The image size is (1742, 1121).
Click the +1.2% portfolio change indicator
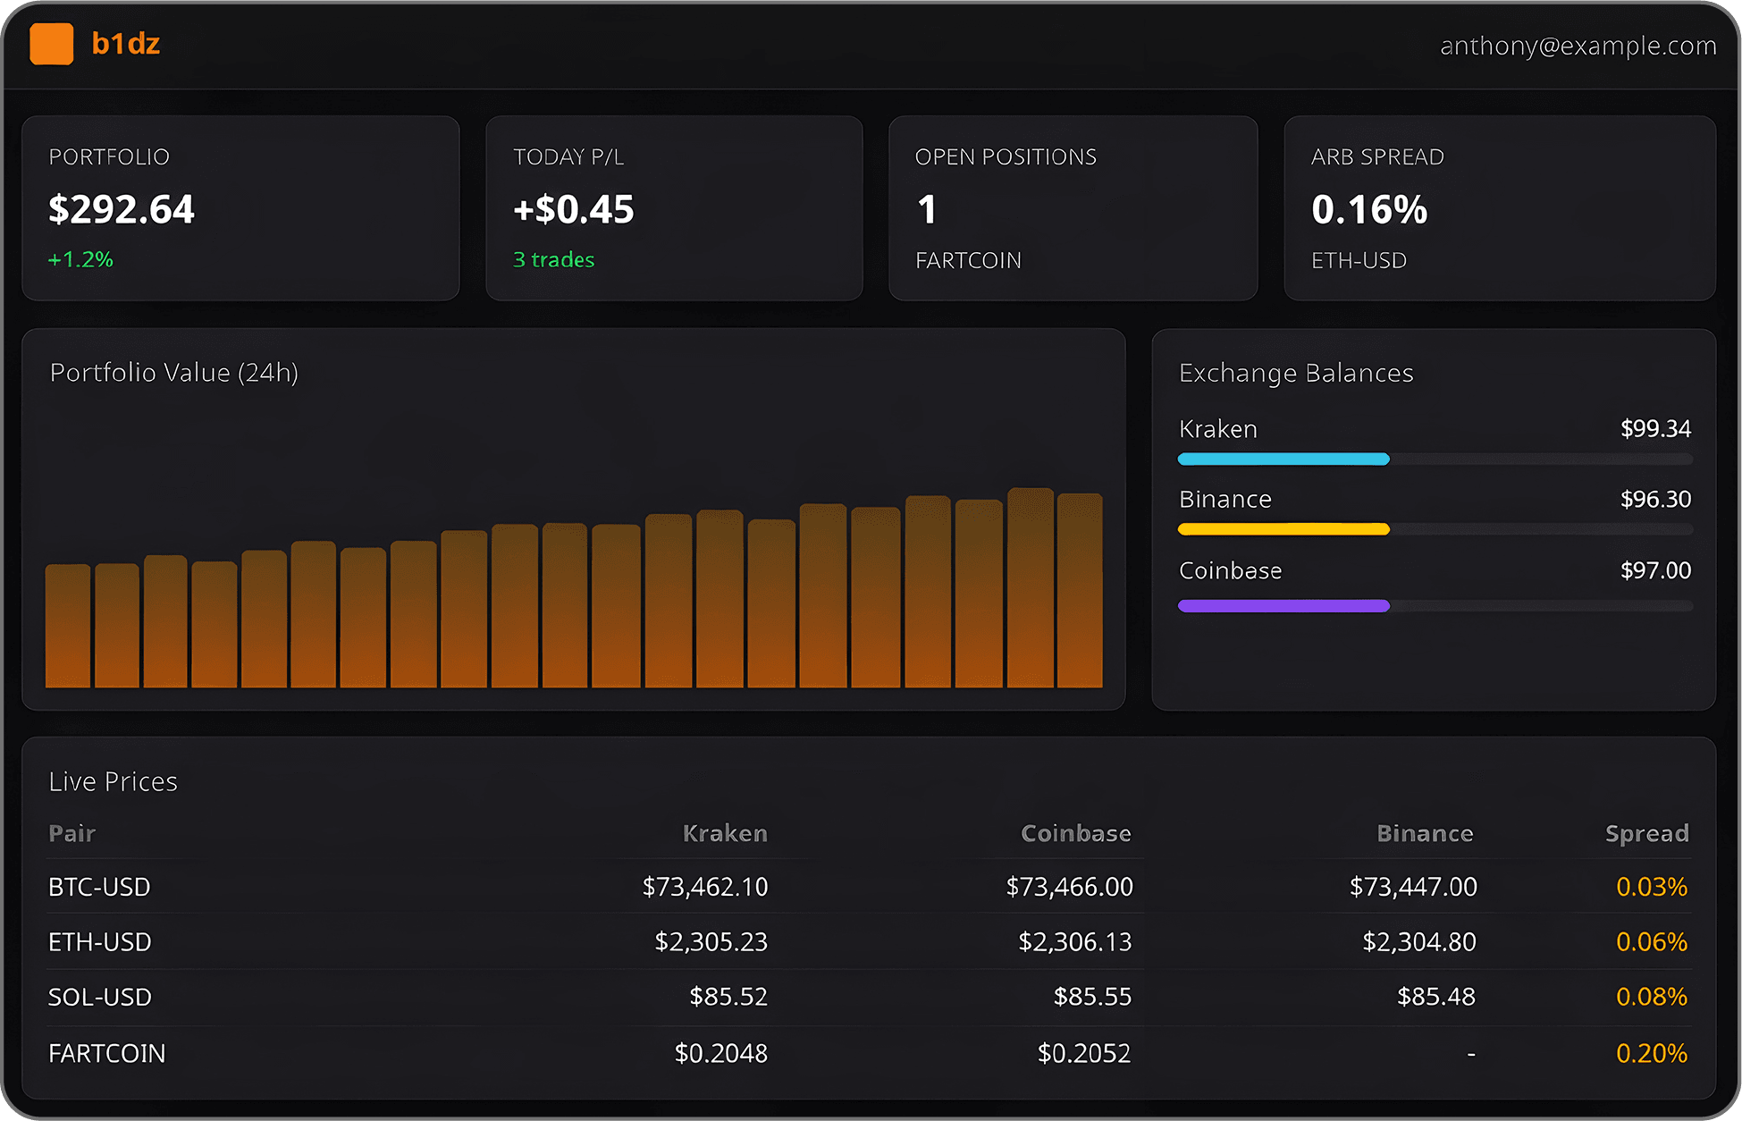click(x=80, y=259)
